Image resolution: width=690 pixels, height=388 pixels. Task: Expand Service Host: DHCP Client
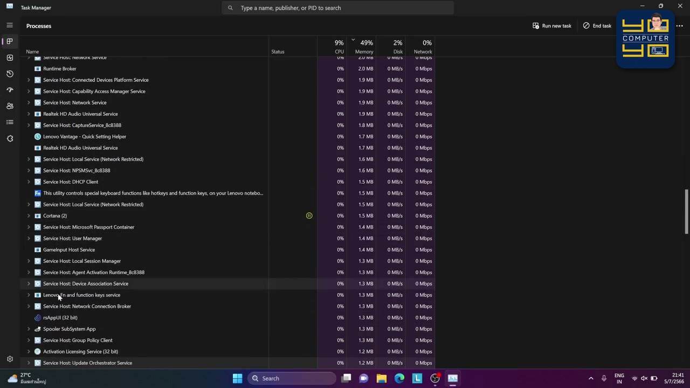pyautogui.click(x=29, y=182)
